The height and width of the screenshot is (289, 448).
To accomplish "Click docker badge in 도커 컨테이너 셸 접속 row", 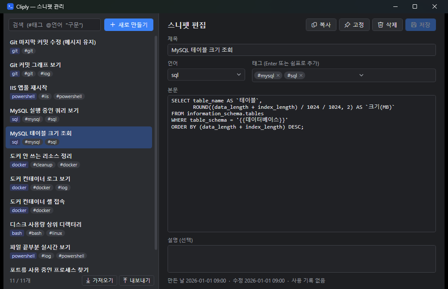I will click(19, 210).
